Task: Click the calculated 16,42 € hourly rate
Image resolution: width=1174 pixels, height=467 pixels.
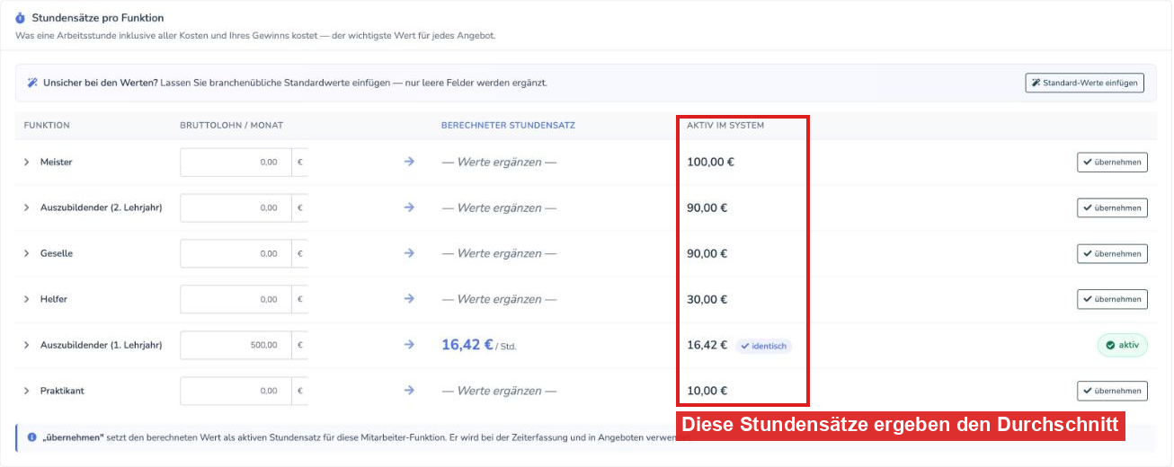Action: pyautogui.click(x=467, y=345)
